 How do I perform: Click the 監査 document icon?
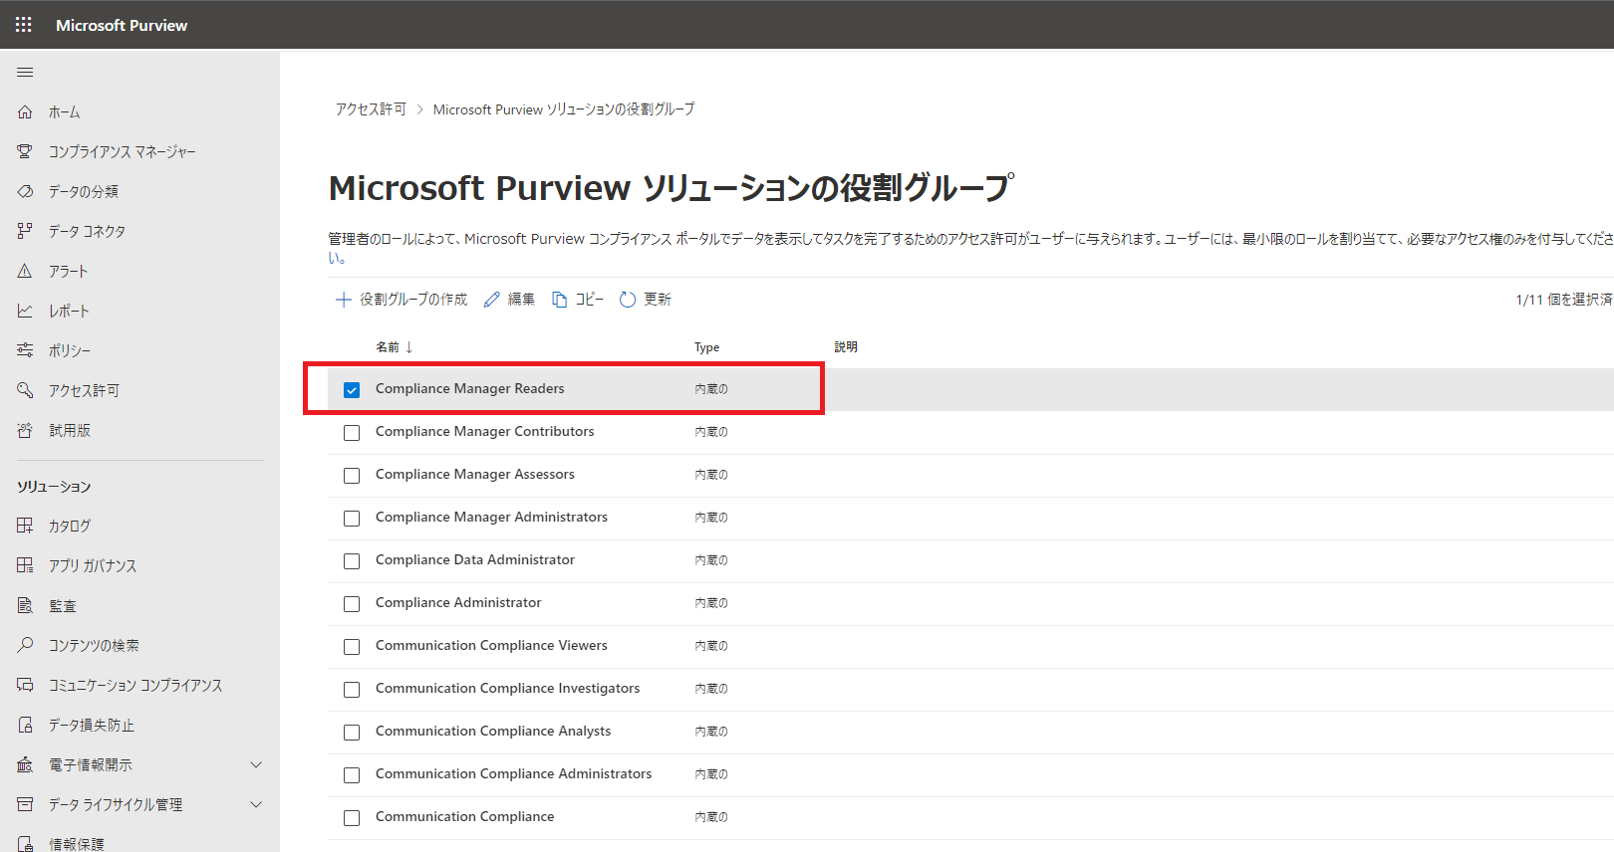[25, 605]
